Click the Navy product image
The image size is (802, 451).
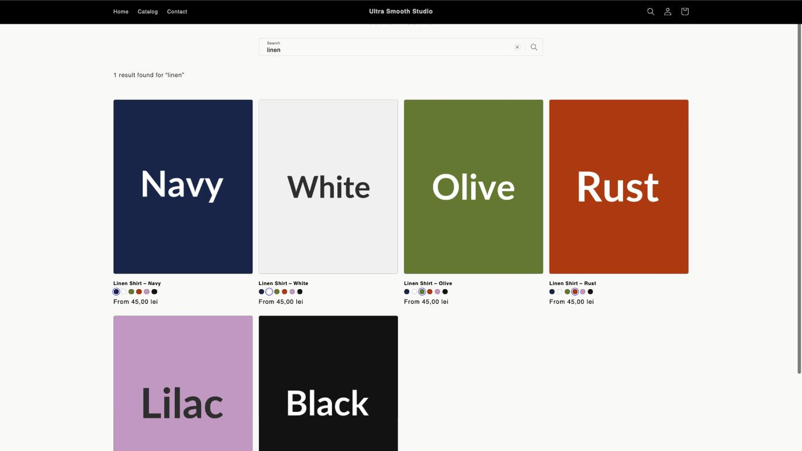pyautogui.click(x=183, y=186)
